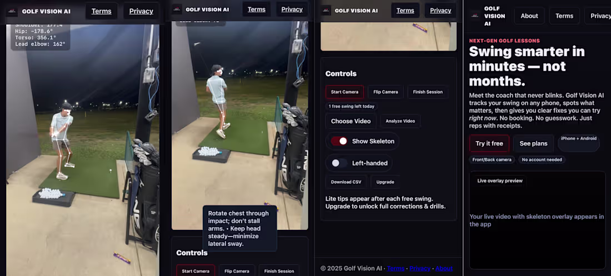Click the Analyze Video button
Viewport: 611px width, 276px height.
click(x=400, y=121)
